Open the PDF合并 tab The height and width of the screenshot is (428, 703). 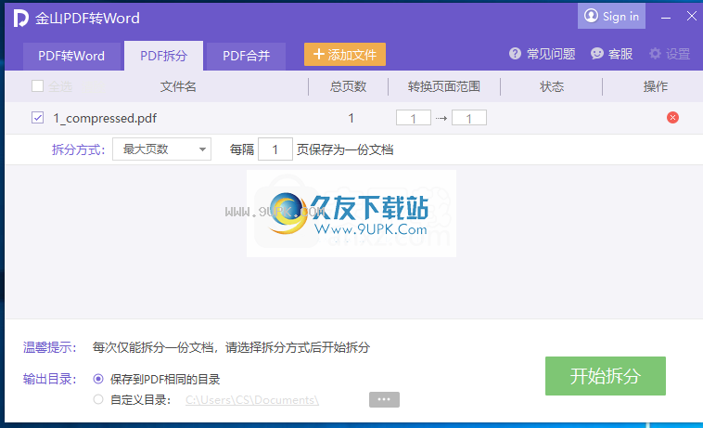click(x=246, y=56)
